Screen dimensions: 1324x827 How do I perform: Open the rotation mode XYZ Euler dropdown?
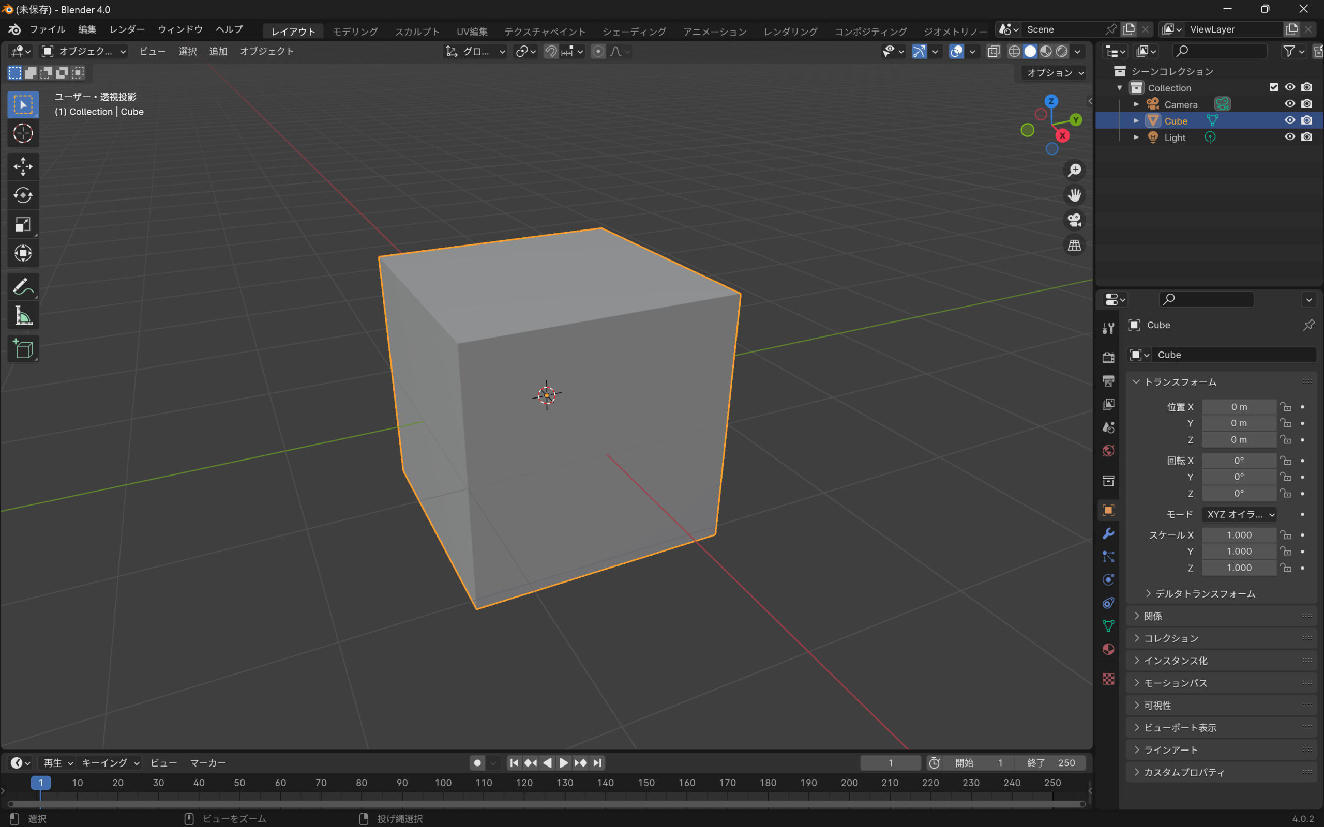(x=1240, y=514)
